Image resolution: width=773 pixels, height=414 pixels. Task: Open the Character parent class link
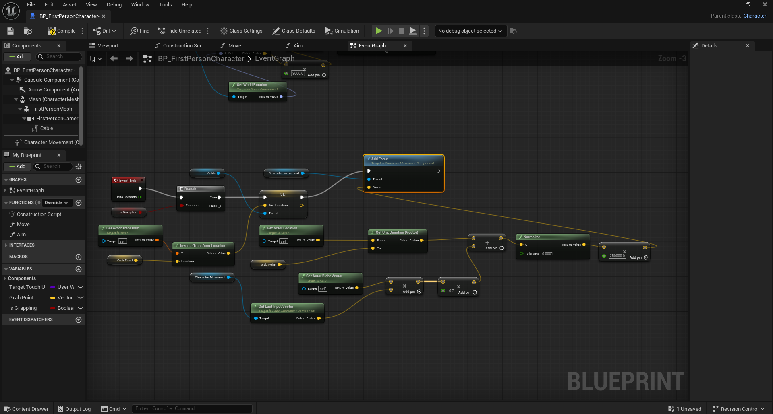coord(754,16)
